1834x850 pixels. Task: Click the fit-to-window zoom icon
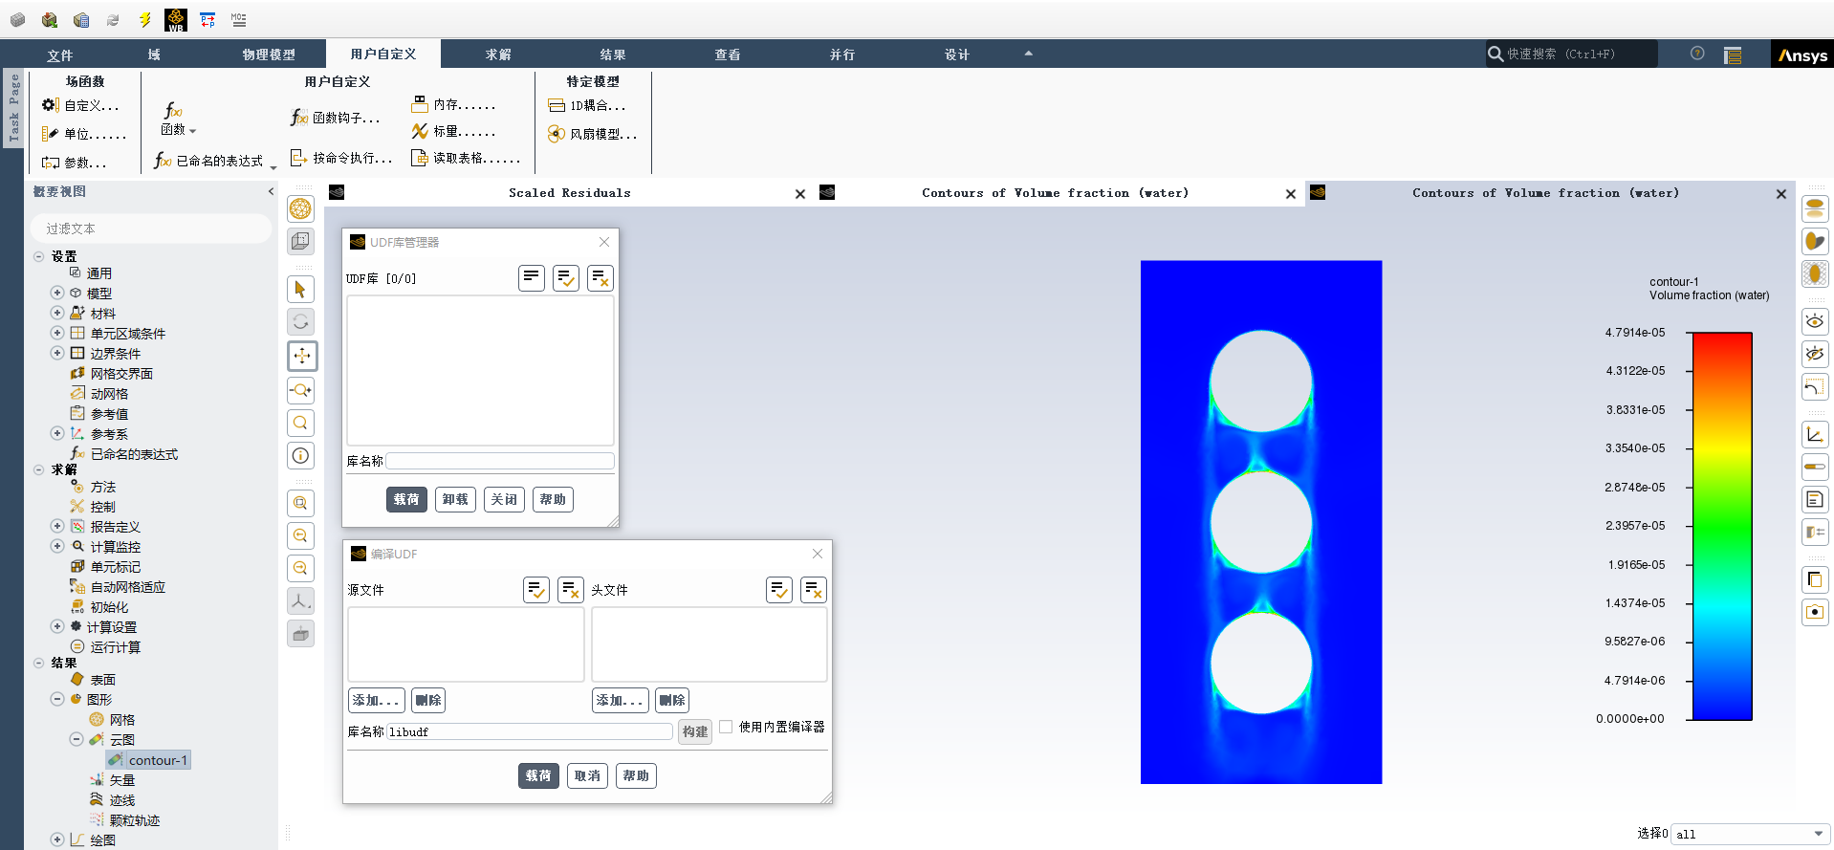300,503
